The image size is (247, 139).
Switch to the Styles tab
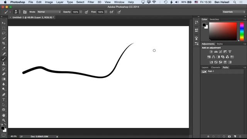pos(220,44)
